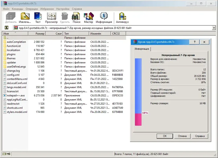
Task: Click the disk icon in status bar
Action: click(x=4, y=154)
